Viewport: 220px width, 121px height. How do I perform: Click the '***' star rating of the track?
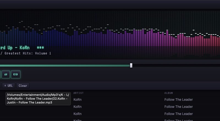(40, 48)
